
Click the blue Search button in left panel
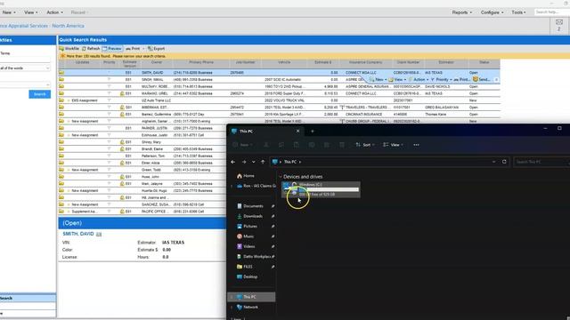point(39,94)
